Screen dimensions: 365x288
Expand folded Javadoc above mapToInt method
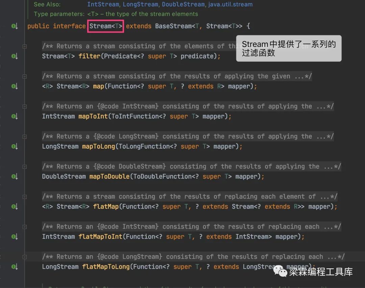[24, 106]
